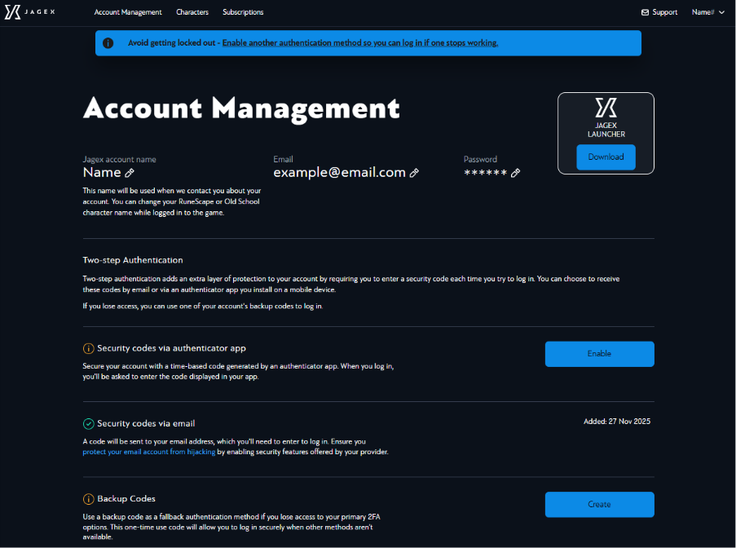Image resolution: width=736 pixels, height=548 pixels.
Task: Go to the Characters page
Action: coord(192,12)
